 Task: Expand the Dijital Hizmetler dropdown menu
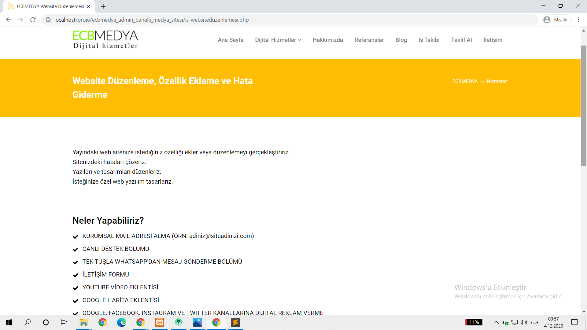tap(278, 40)
